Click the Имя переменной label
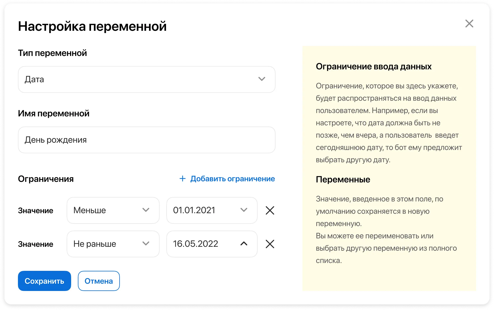The width and height of the screenshot is (494, 310). click(54, 114)
